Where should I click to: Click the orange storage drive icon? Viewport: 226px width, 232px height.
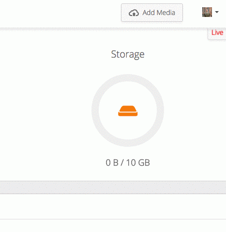(128, 111)
